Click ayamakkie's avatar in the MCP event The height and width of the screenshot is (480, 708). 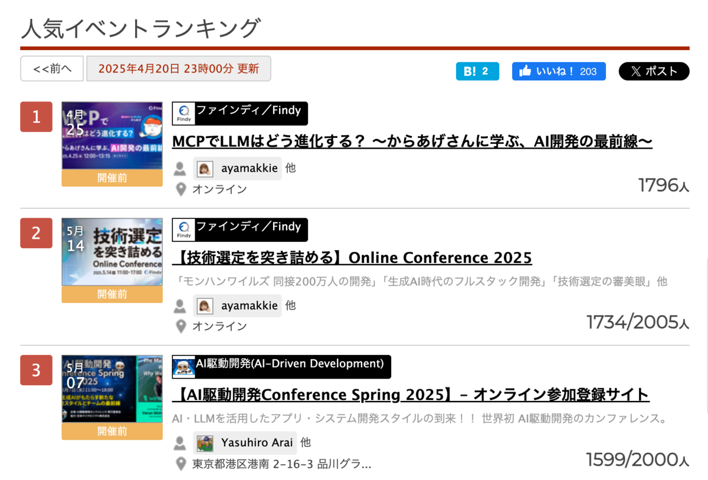click(x=205, y=169)
